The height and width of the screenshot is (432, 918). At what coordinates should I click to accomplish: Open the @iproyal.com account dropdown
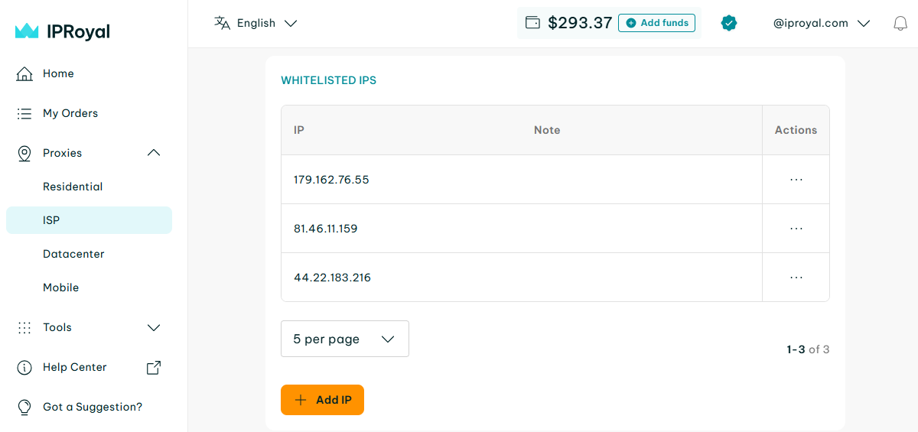822,23
